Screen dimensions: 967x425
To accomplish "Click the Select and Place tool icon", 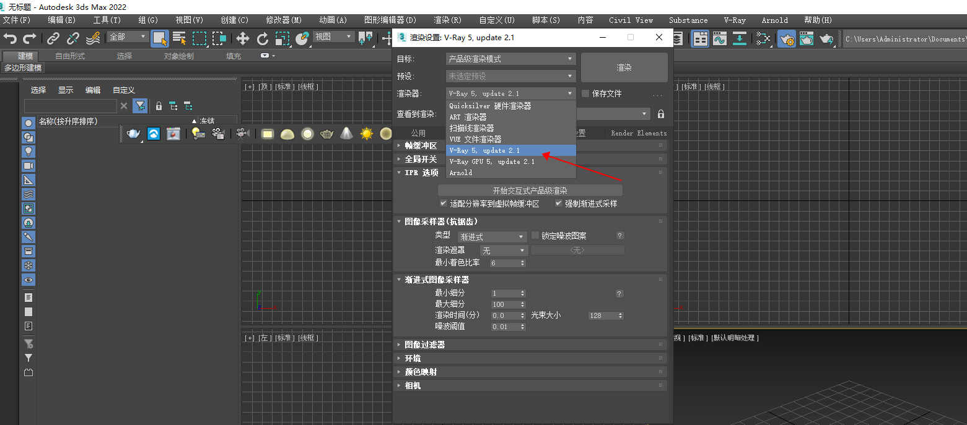I will tap(302, 39).
